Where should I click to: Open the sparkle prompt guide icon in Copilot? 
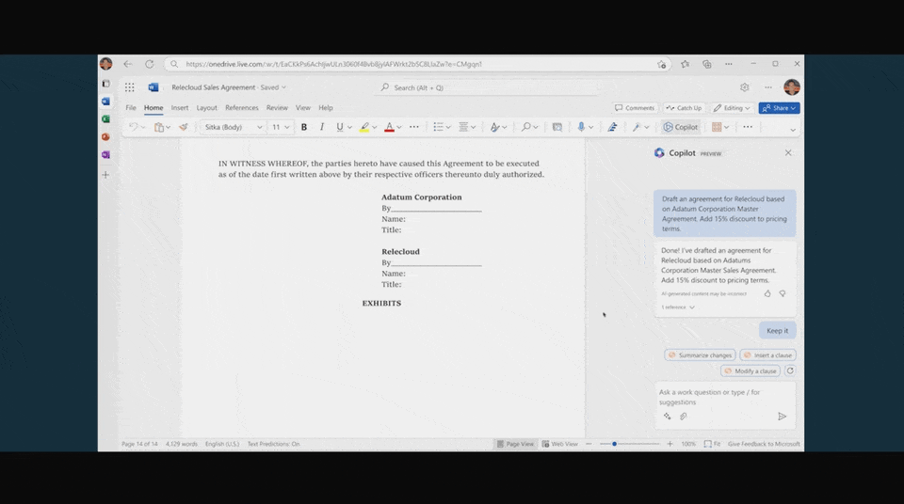667,417
